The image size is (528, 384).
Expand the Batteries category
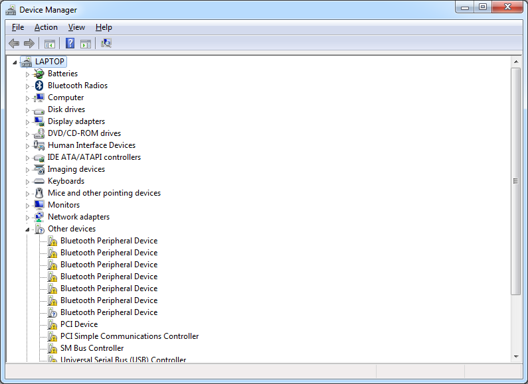coord(28,74)
